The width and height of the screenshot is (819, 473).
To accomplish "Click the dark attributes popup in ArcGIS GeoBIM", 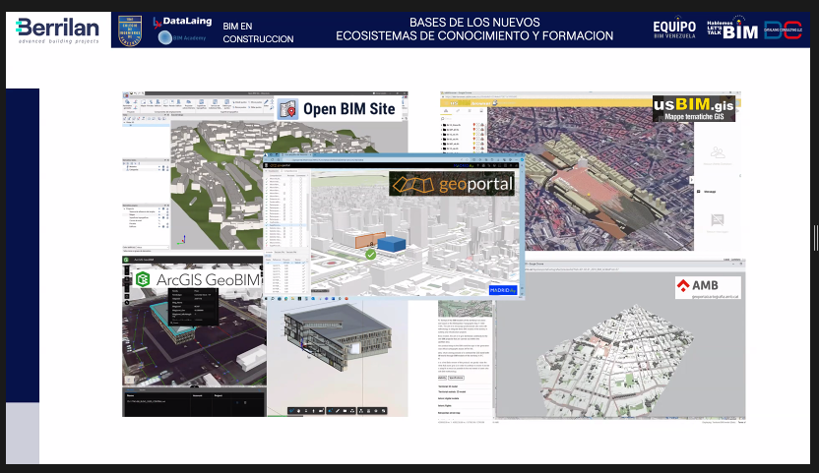I will click(x=193, y=307).
